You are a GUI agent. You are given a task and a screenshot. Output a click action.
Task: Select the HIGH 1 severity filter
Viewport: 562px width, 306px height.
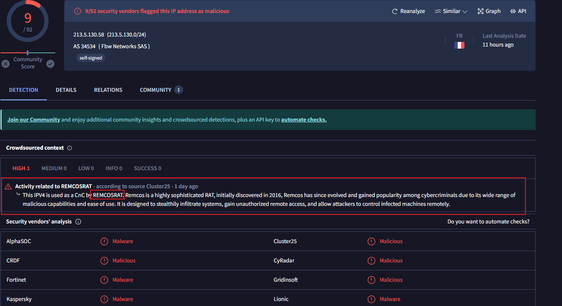click(21, 168)
